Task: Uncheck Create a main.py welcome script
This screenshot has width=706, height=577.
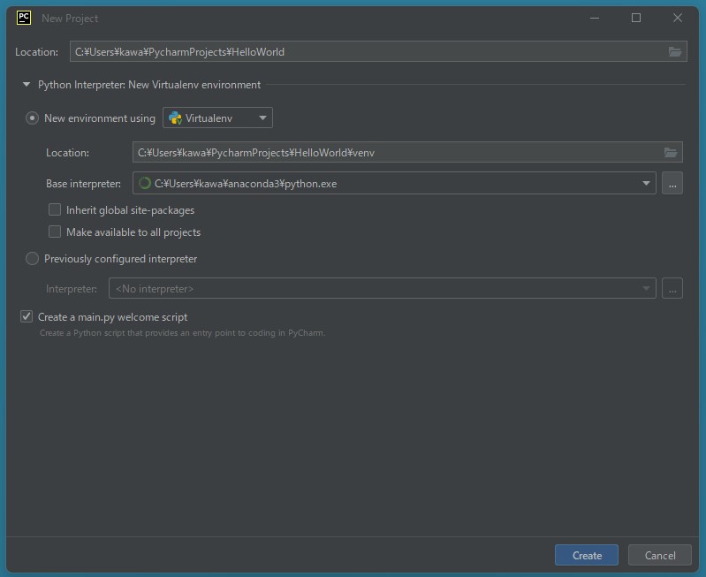Action: [x=27, y=316]
